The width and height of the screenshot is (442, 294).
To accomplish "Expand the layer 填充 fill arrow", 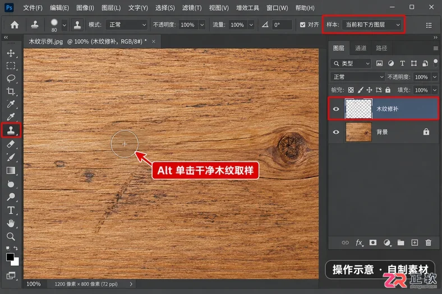I will pos(435,90).
